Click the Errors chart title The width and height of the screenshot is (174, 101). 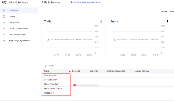point(114,21)
